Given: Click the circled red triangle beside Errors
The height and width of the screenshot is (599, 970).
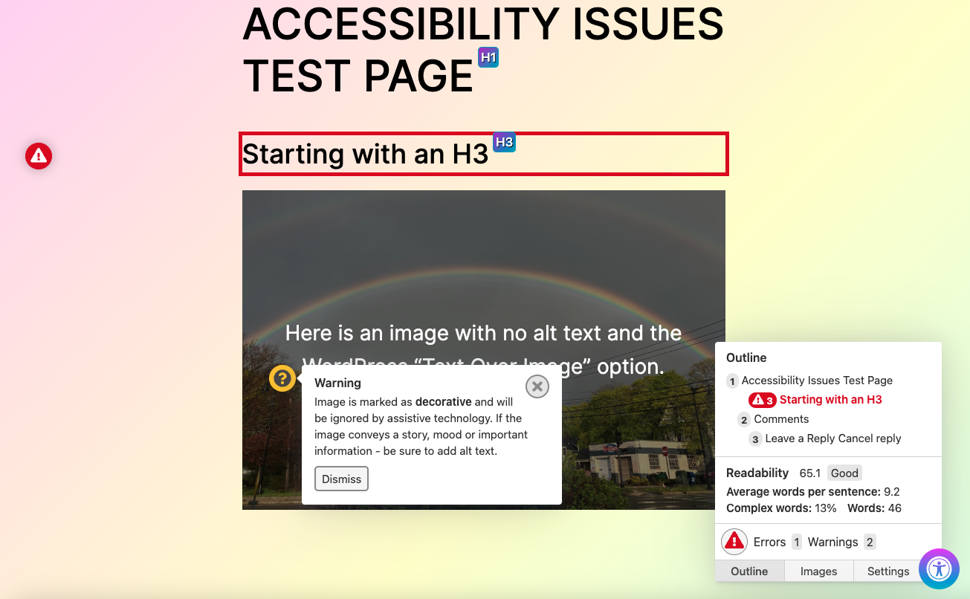Looking at the screenshot, I should point(734,542).
